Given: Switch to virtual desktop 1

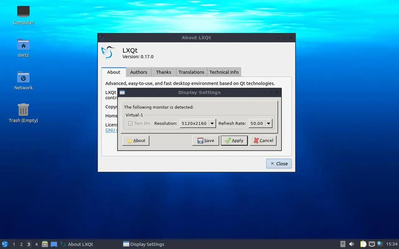Looking at the screenshot, I should coord(14,244).
